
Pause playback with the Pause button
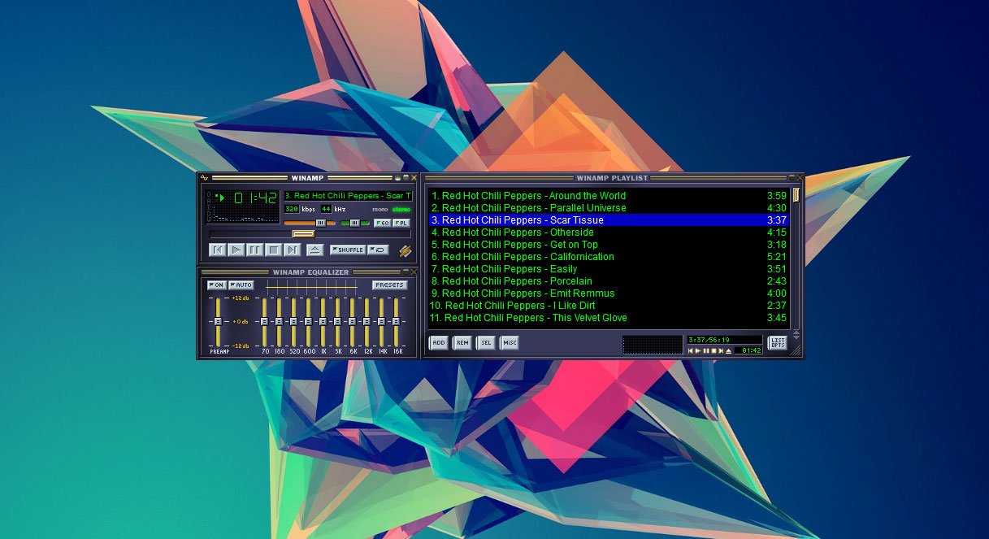click(x=254, y=250)
